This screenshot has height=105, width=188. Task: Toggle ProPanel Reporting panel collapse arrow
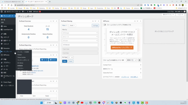click(56, 45)
